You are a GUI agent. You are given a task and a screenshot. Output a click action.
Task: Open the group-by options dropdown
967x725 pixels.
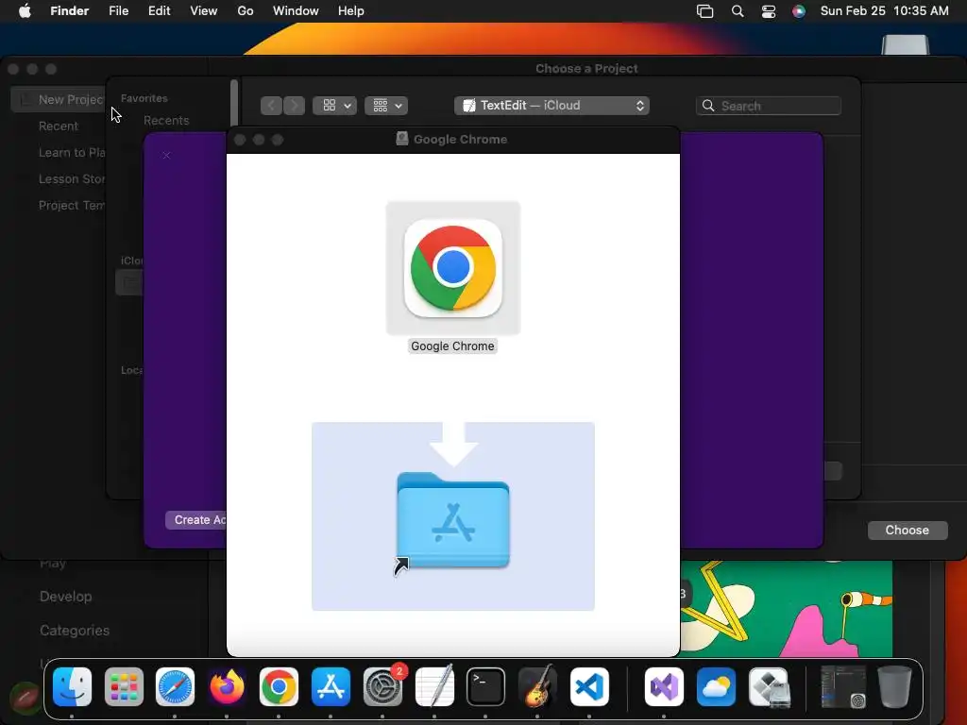point(386,106)
